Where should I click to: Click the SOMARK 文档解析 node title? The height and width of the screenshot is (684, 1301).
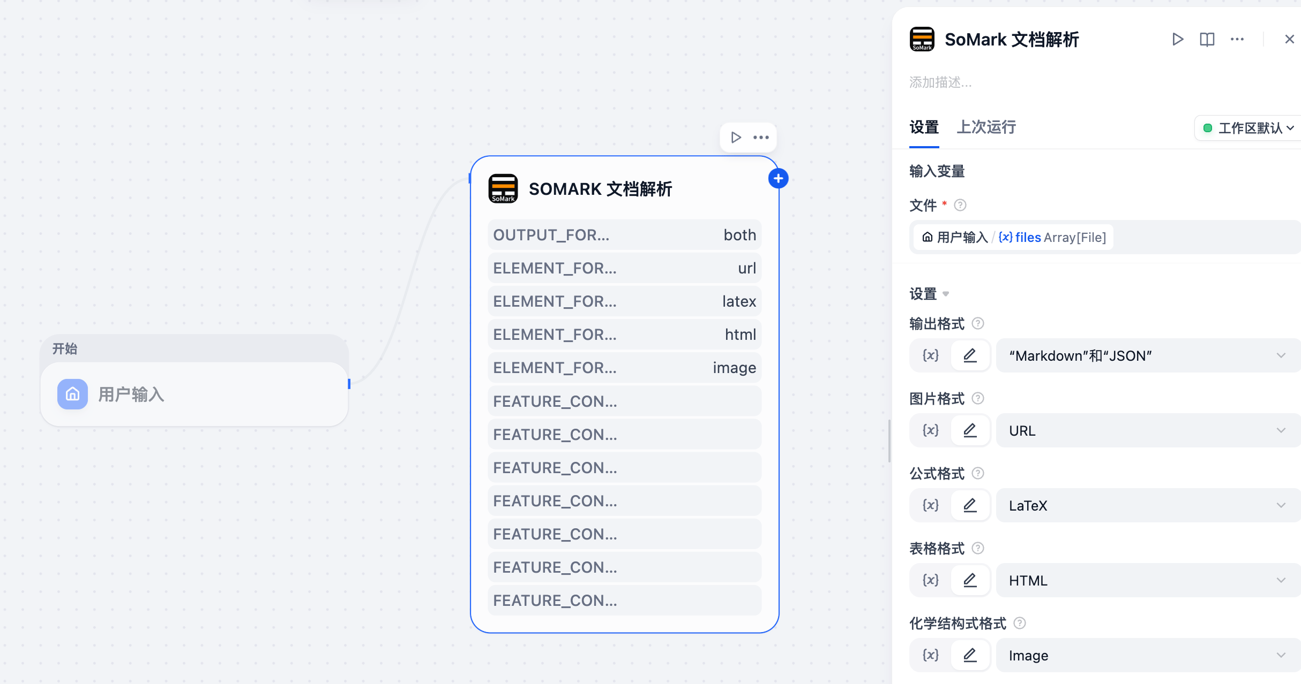pyautogui.click(x=600, y=189)
